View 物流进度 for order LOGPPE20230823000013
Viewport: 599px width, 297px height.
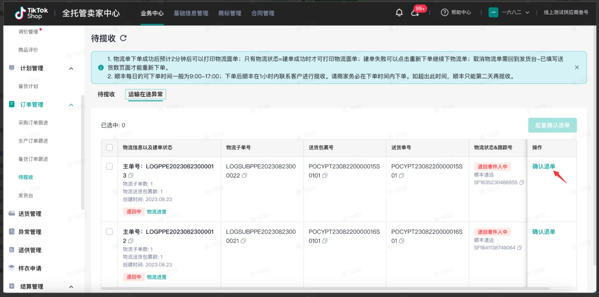[x=157, y=212]
